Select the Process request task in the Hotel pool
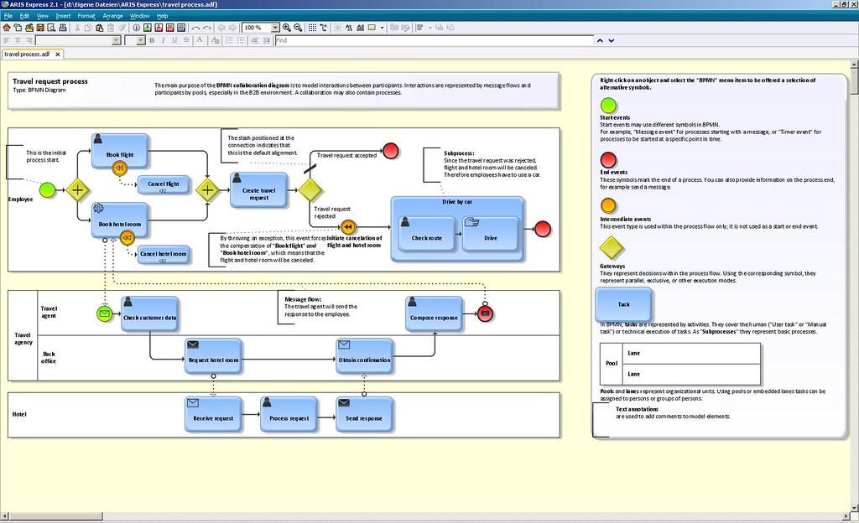 pos(289,414)
